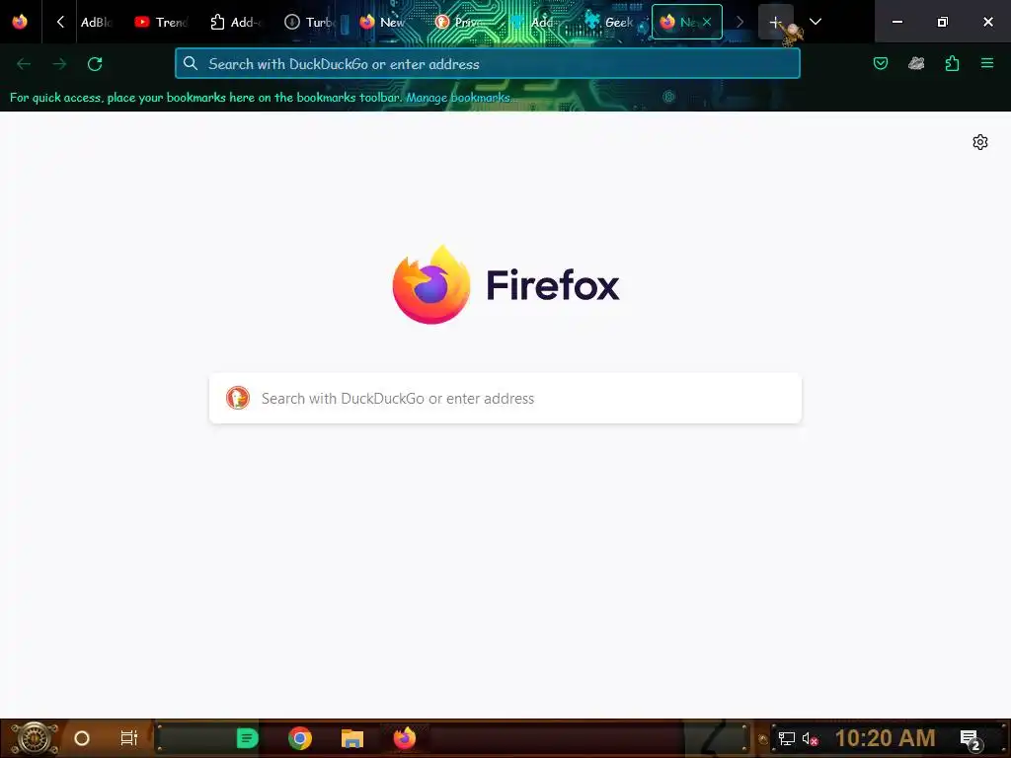Open Cortana circle on the taskbar
Image resolution: width=1011 pixels, height=758 pixels.
82,738
